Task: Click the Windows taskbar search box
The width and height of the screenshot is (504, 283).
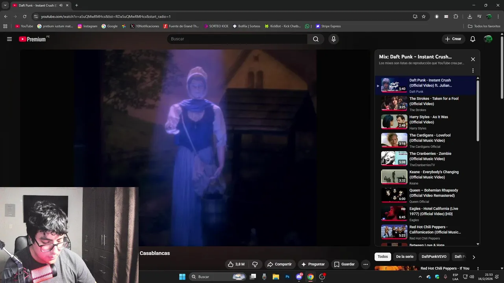Action: pos(218,277)
